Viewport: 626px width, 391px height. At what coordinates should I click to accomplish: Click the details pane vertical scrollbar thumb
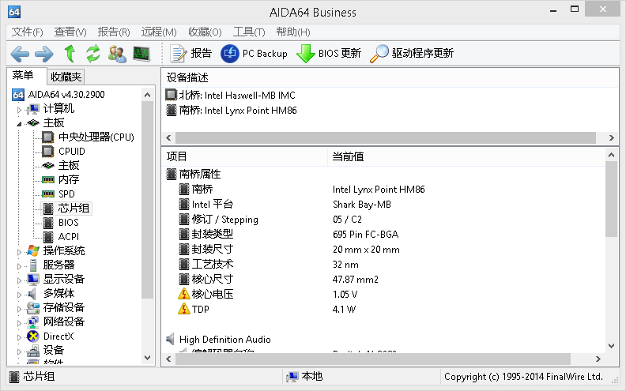(611, 201)
